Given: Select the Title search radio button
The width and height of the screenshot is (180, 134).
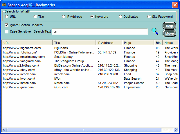Looking at the screenshot, I should 35,17.
